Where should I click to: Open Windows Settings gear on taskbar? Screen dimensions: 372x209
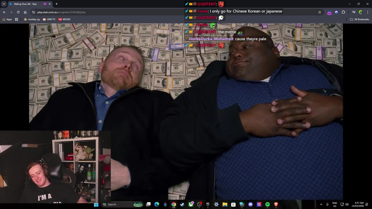coord(216,204)
